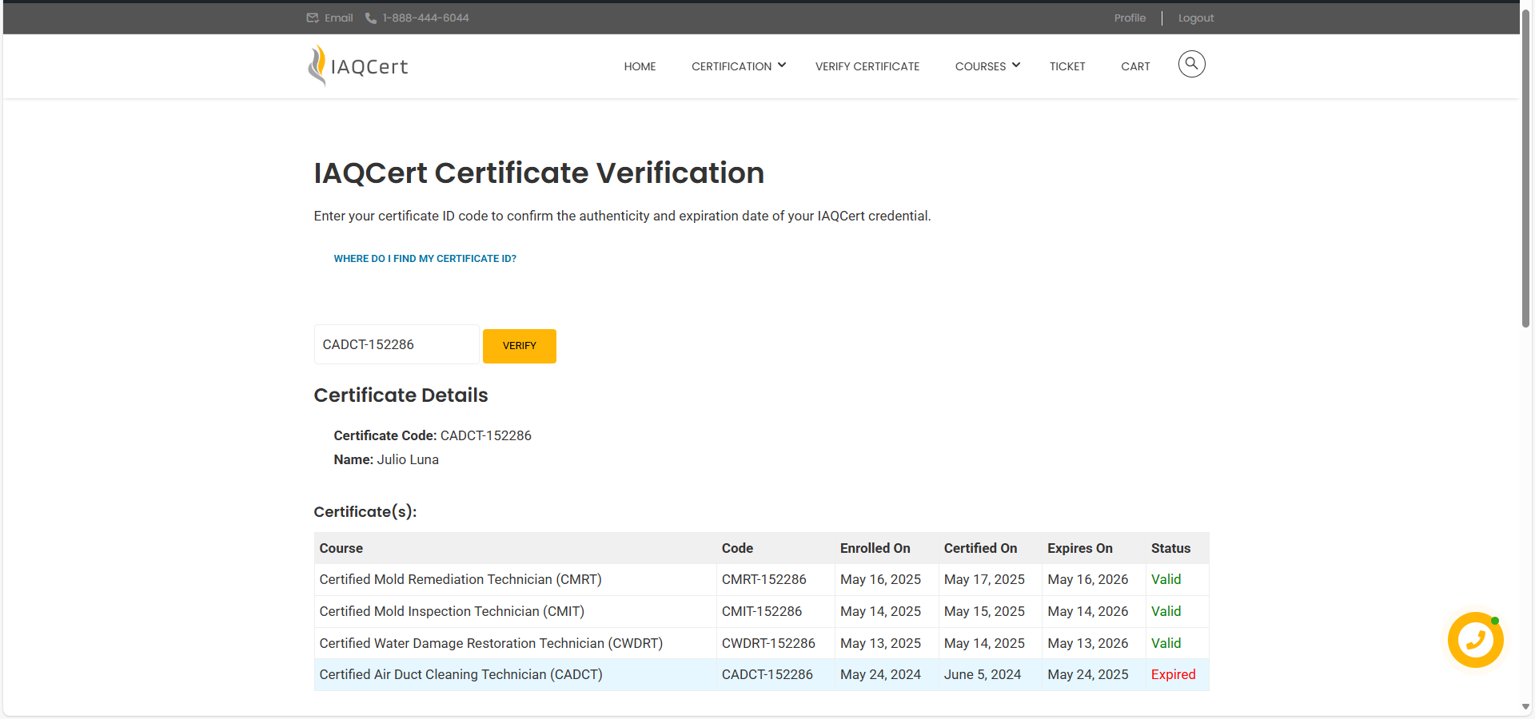Viewport: 1535px width, 719px height.
Task: Click the yellow Verify button
Action: pos(520,346)
